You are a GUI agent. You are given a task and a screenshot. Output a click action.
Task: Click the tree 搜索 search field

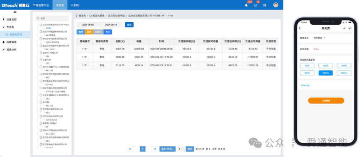pyautogui.click(x=52, y=19)
